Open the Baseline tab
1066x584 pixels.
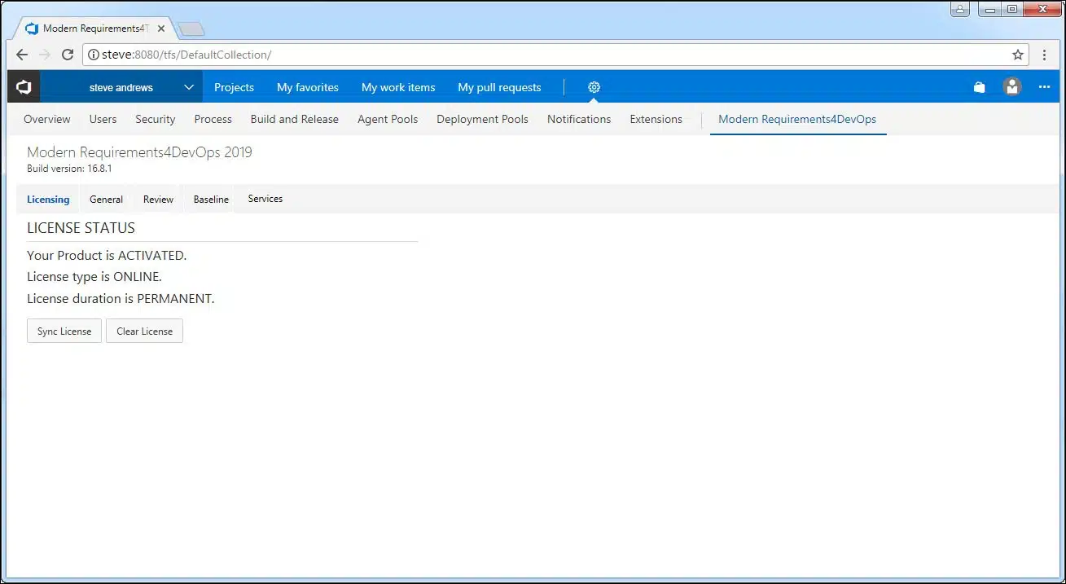point(211,200)
